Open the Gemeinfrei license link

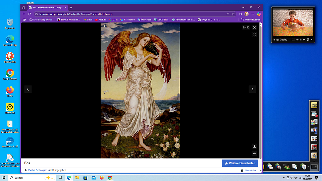point(251,170)
